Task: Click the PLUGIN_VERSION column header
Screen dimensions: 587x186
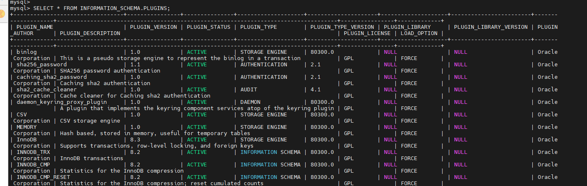Action: click(154, 27)
